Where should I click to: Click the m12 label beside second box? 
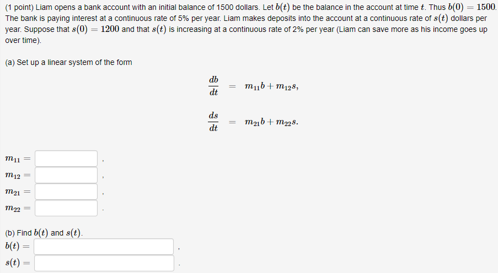[13, 176]
